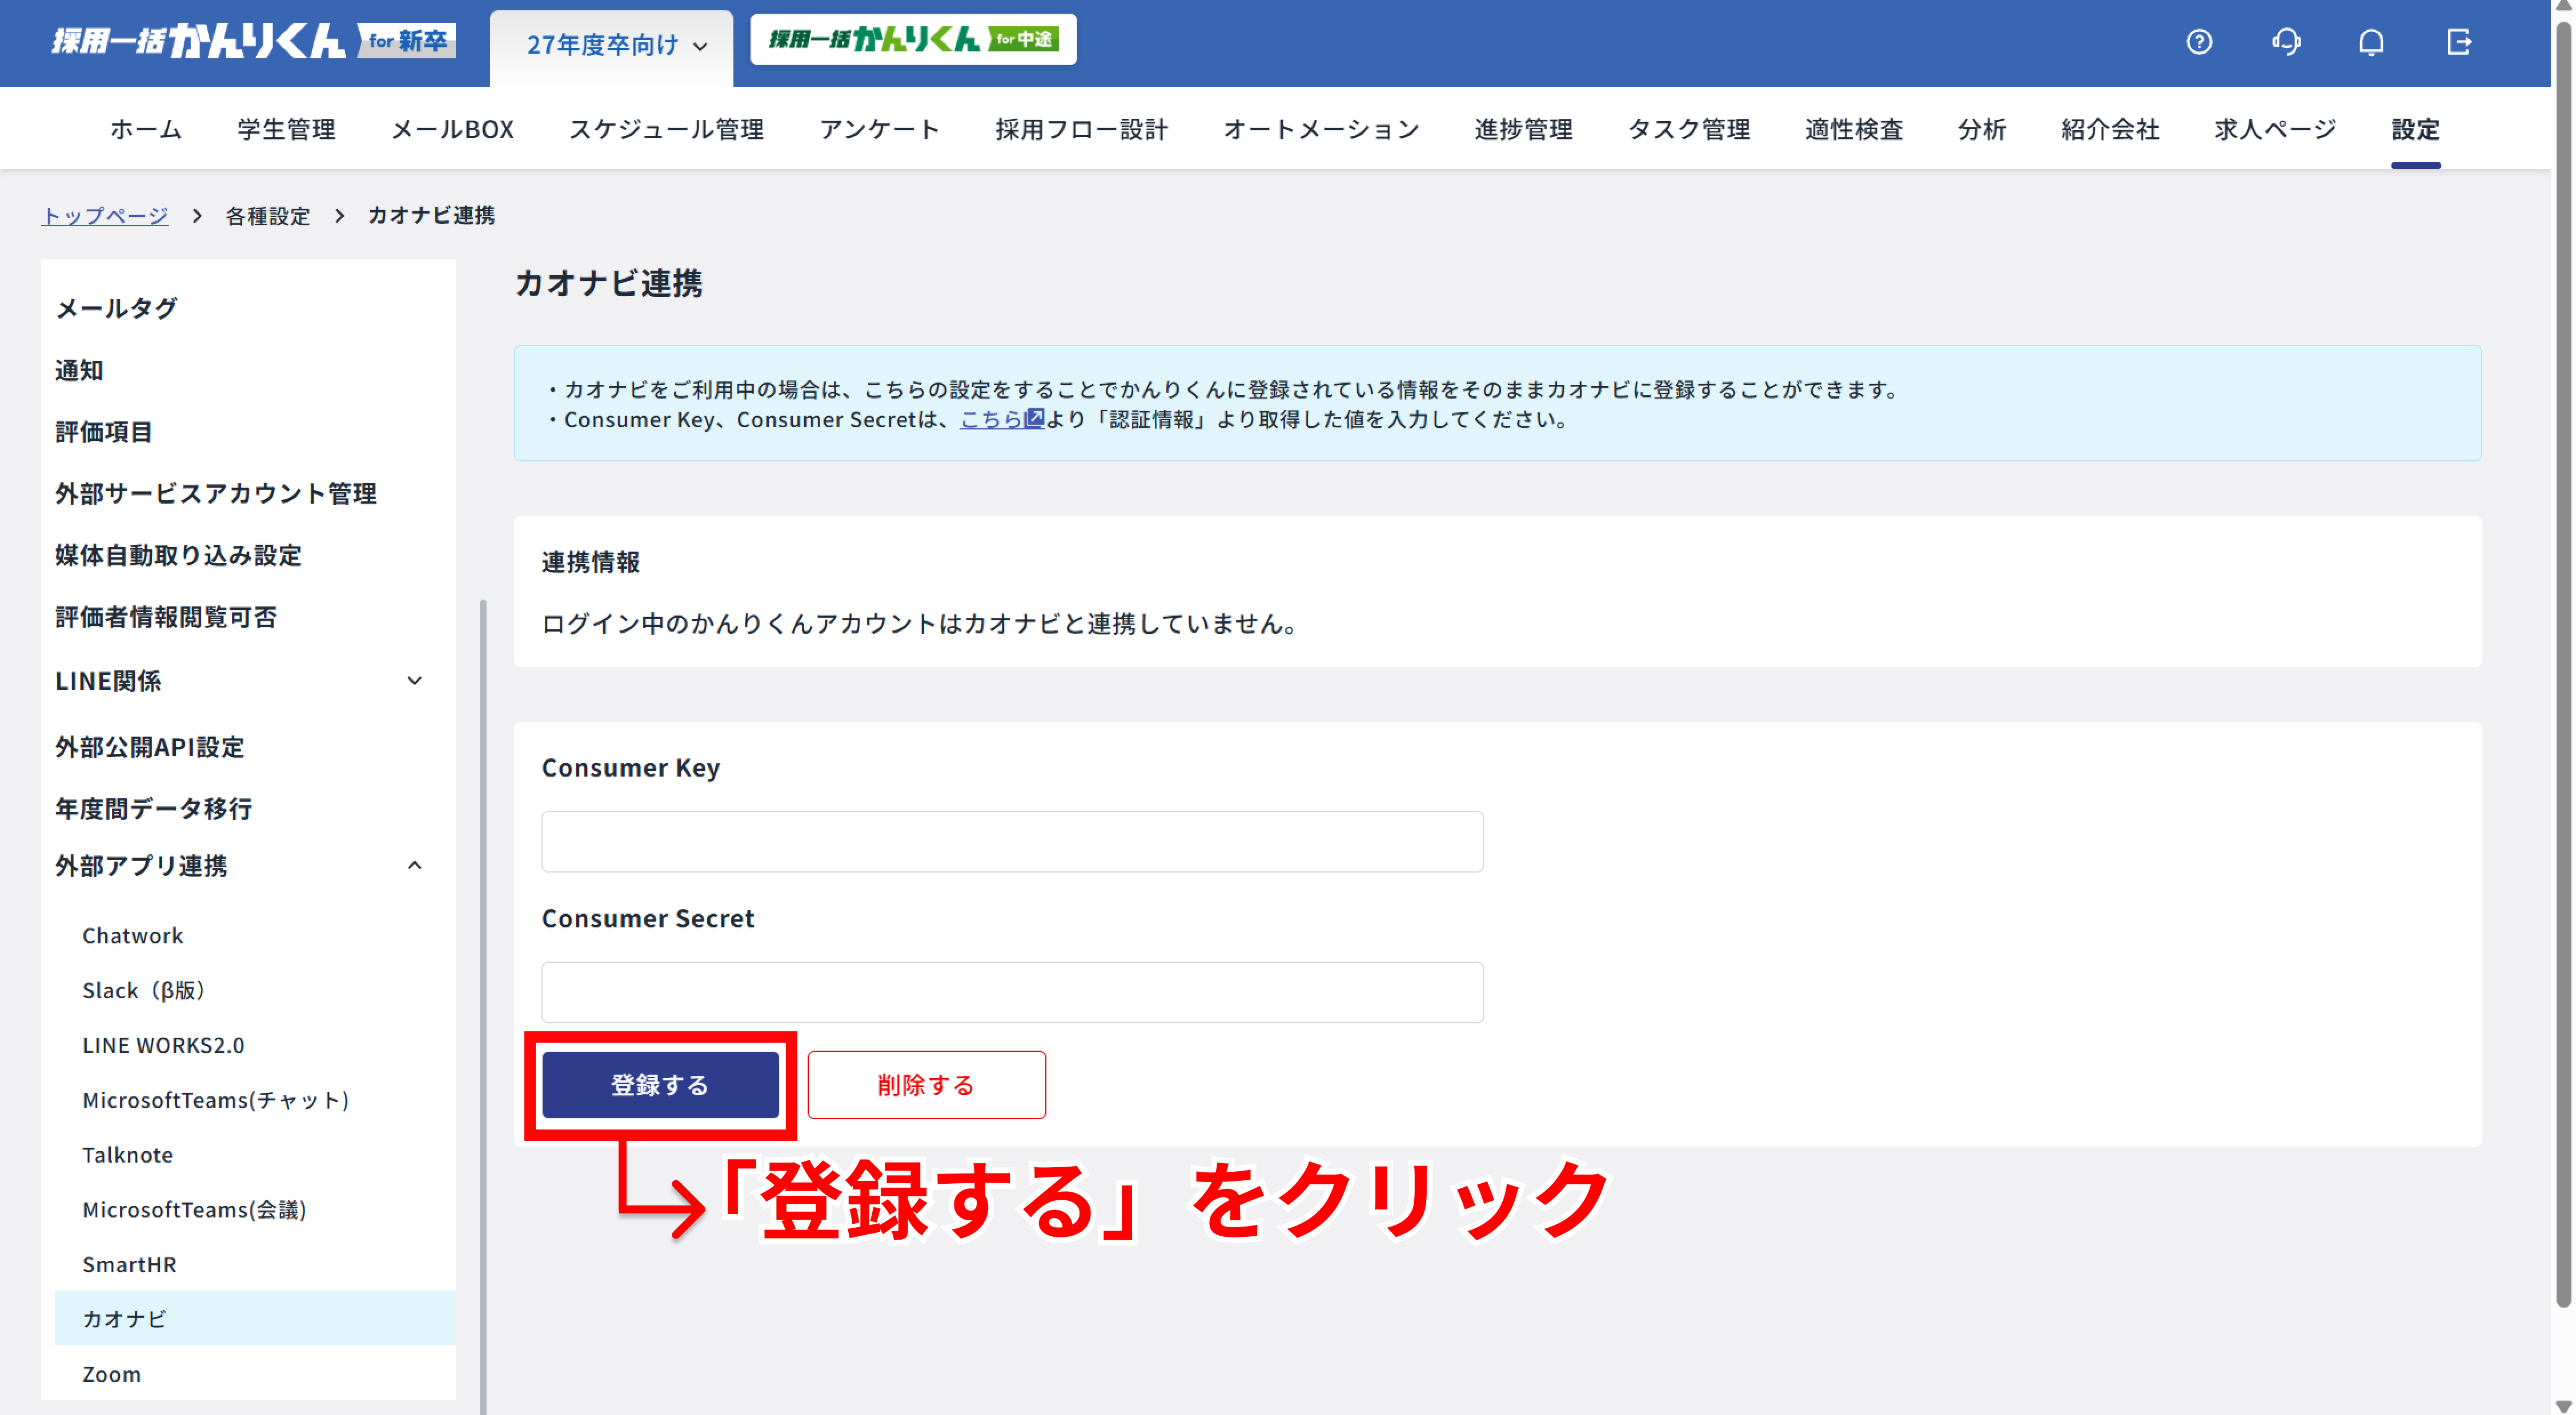Open the オートメーション menu item

tap(1321, 129)
